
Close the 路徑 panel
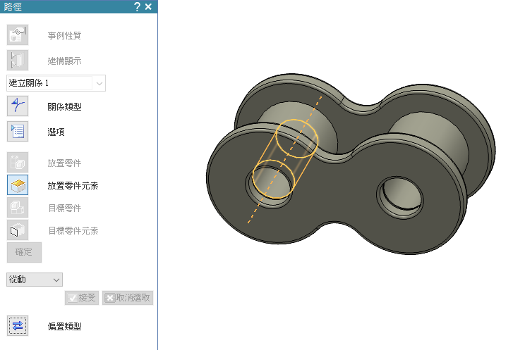coord(148,6)
